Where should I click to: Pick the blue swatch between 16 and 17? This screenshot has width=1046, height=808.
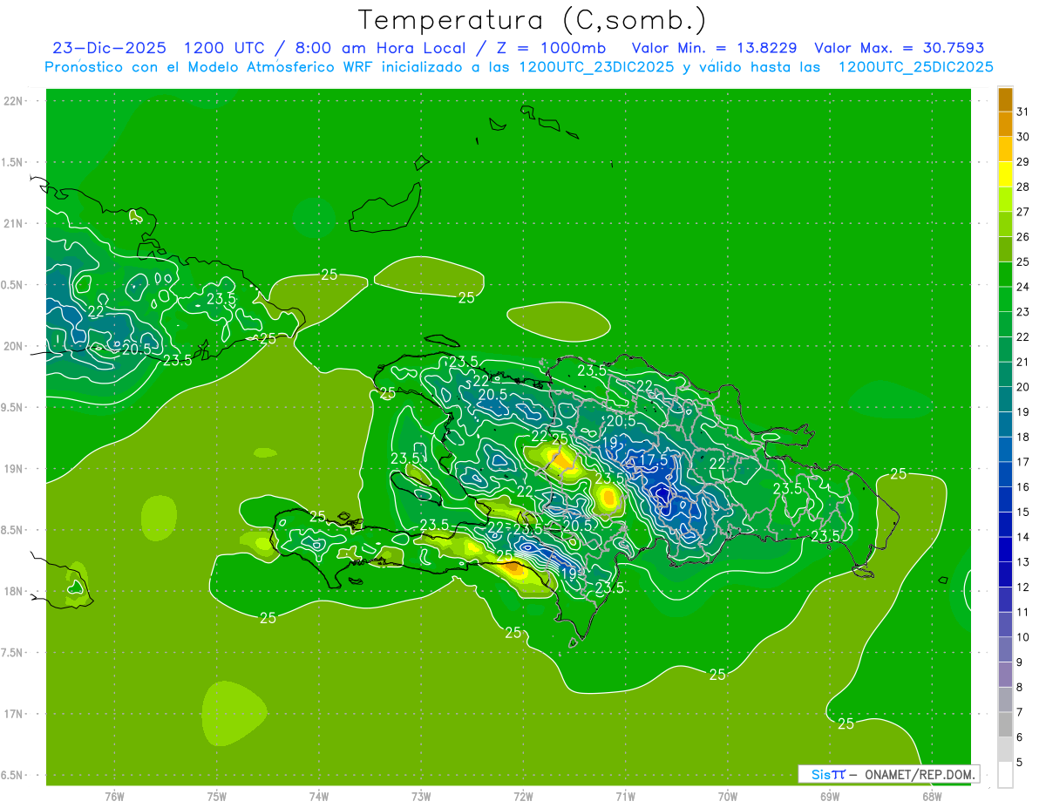coord(1005,475)
